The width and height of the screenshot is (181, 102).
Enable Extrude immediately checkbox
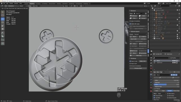coord(130,66)
